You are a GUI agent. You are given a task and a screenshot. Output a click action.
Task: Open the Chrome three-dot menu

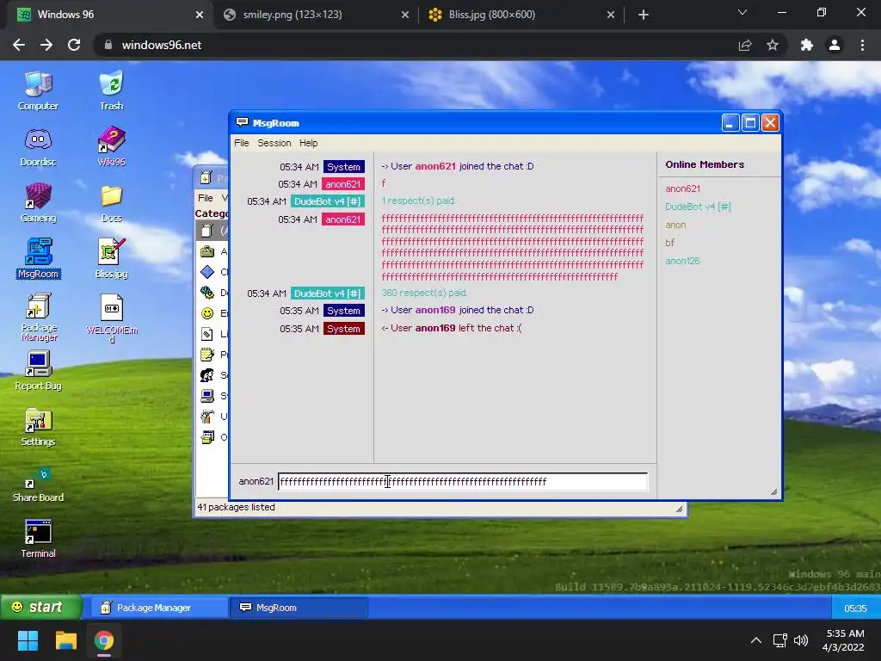[862, 45]
